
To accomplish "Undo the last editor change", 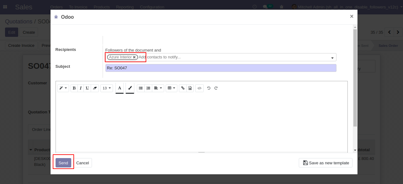I will pyautogui.click(x=209, y=88).
